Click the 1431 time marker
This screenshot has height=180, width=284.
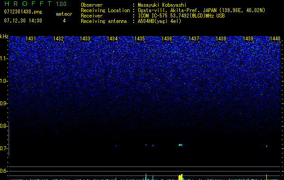point(31,39)
